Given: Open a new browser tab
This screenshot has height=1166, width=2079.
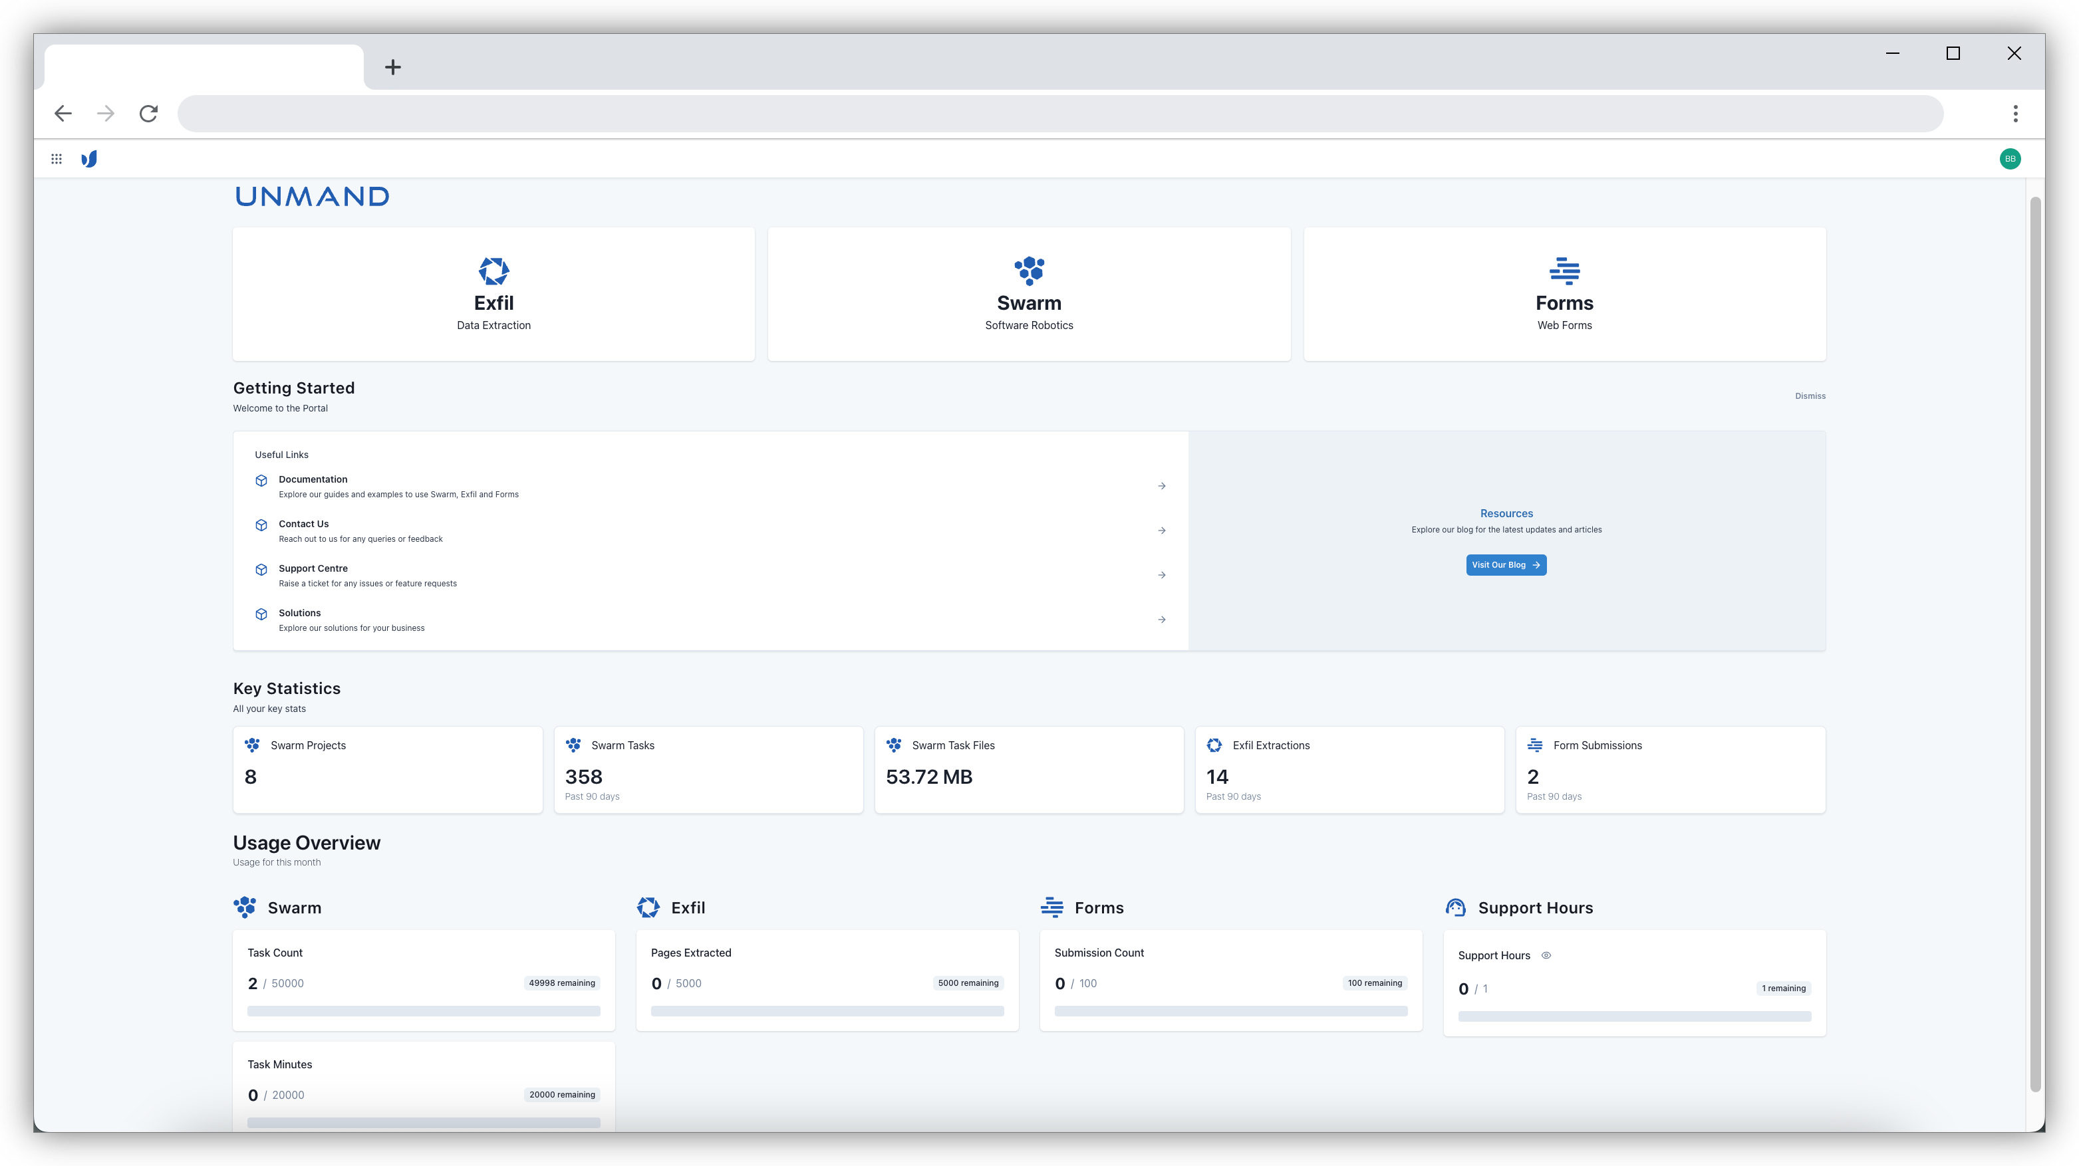Looking at the screenshot, I should pyautogui.click(x=393, y=67).
